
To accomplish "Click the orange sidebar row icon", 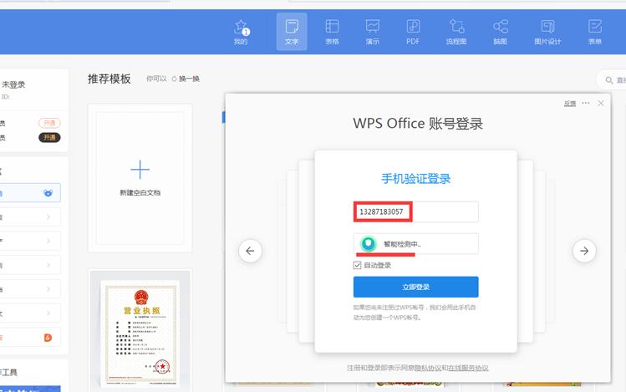I will [x=48, y=338].
